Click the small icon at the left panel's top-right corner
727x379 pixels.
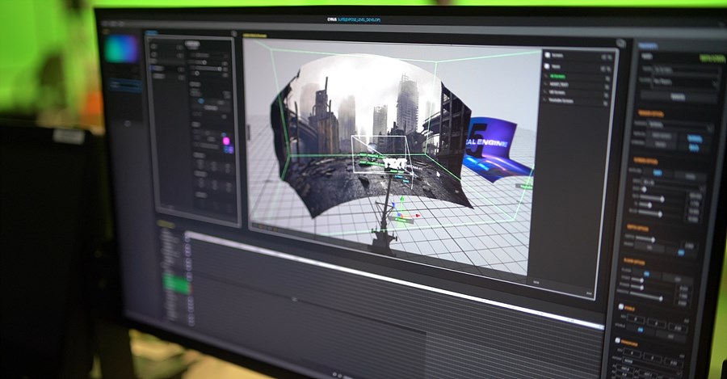click(233, 35)
